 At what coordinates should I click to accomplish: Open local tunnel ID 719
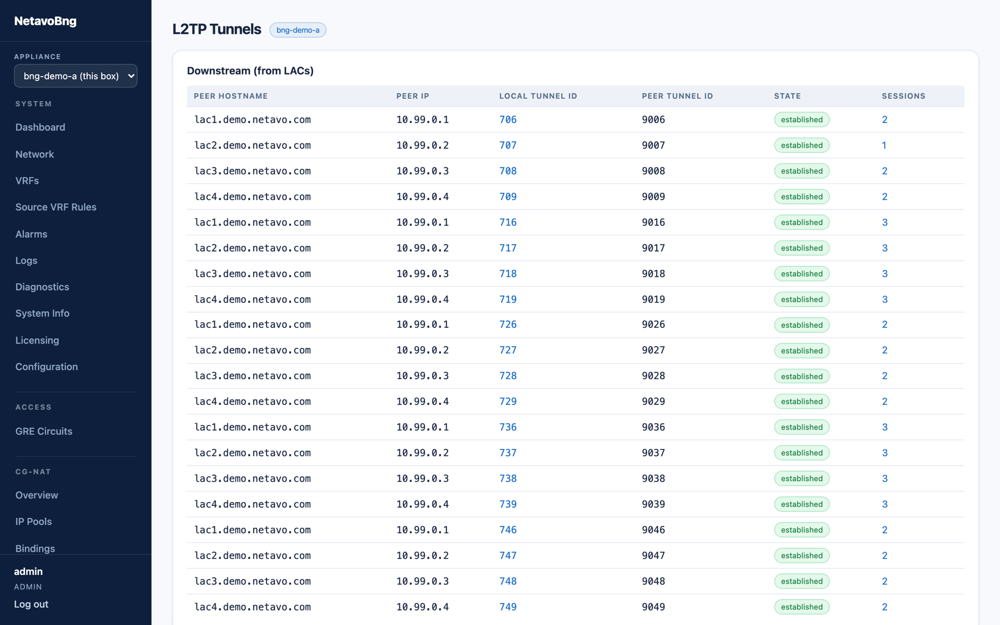pyautogui.click(x=508, y=299)
